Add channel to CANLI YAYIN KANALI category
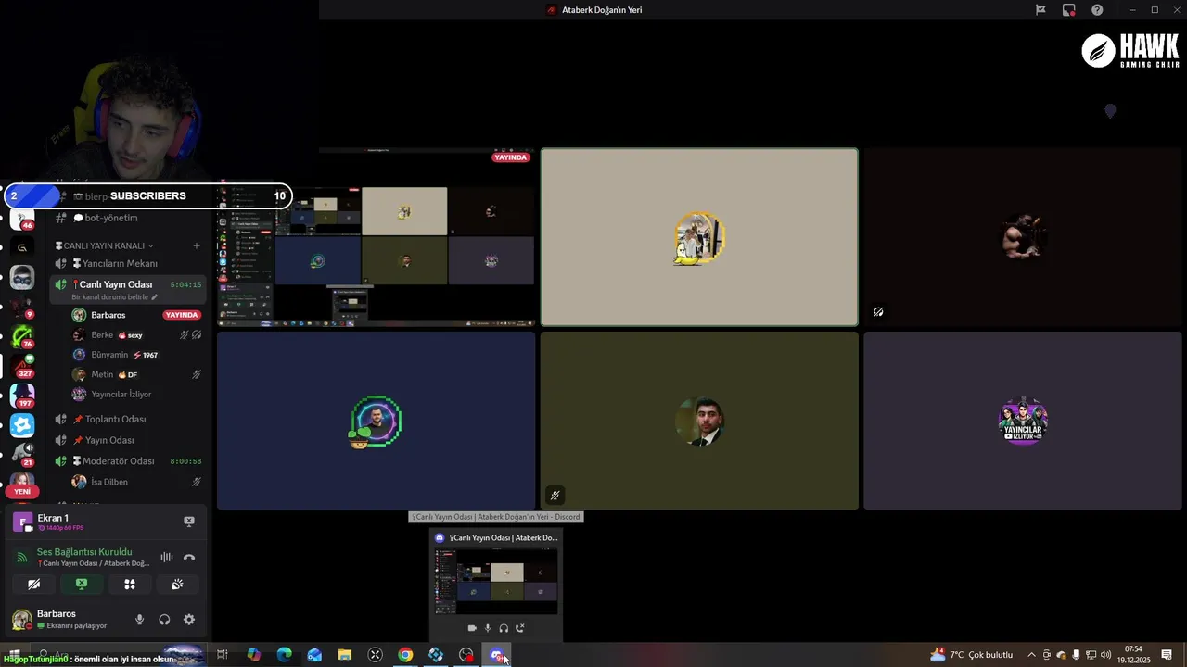Image resolution: width=1187 pixels, height=667 pixels. pos(197,245)
